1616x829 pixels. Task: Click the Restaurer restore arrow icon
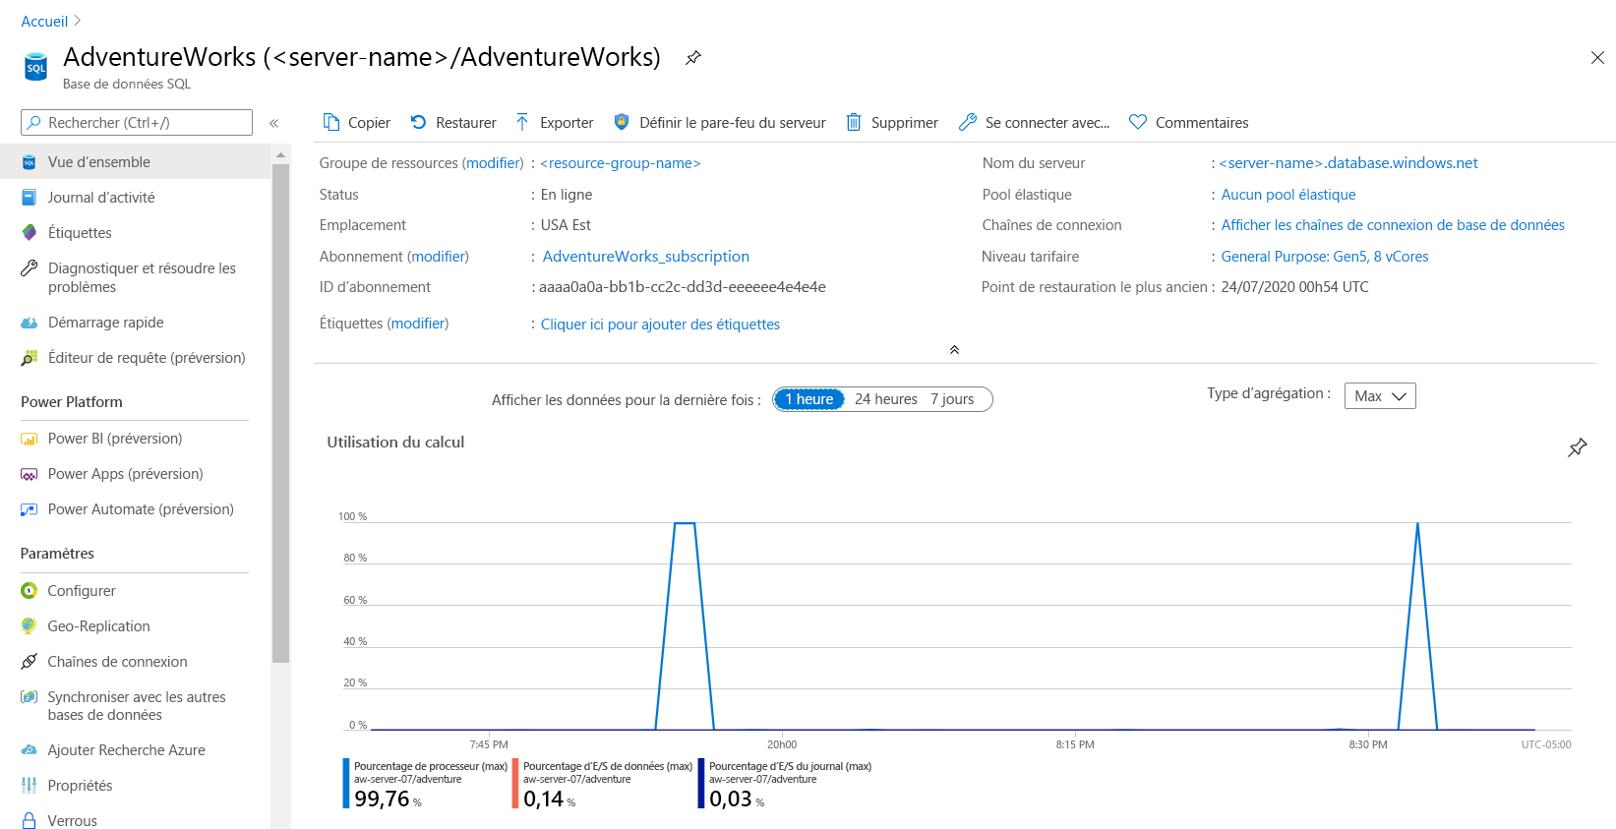click(x=418, y=122)
